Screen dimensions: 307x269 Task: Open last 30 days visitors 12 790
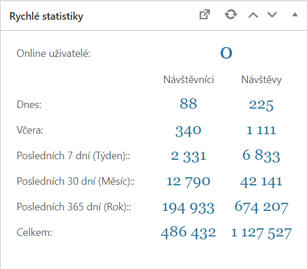pos(188,182)
